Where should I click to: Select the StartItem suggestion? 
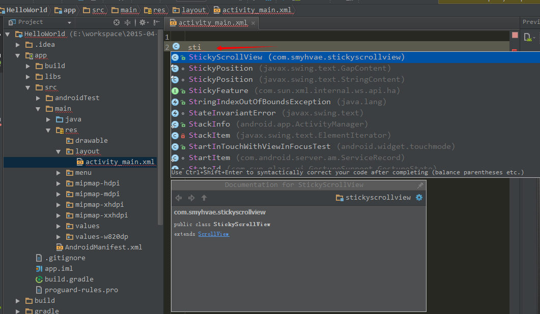[x=355, y=158]
